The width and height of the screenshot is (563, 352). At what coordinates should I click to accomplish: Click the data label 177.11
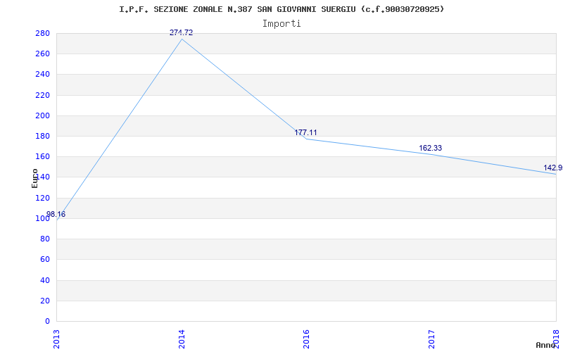pos(306,132)
